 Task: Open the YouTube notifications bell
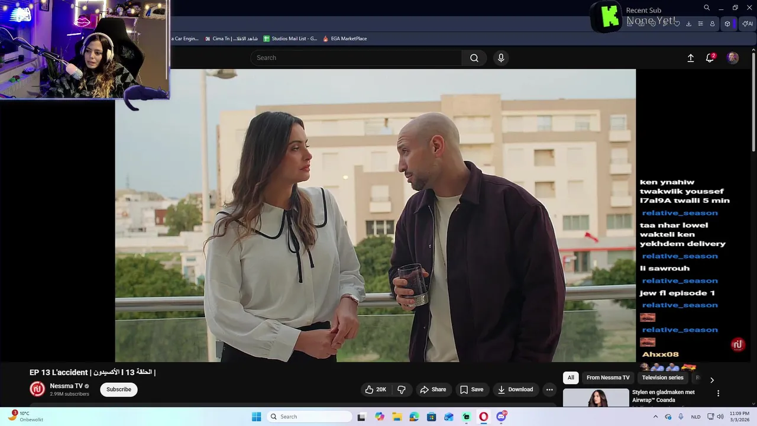click(x=710, y=58)
